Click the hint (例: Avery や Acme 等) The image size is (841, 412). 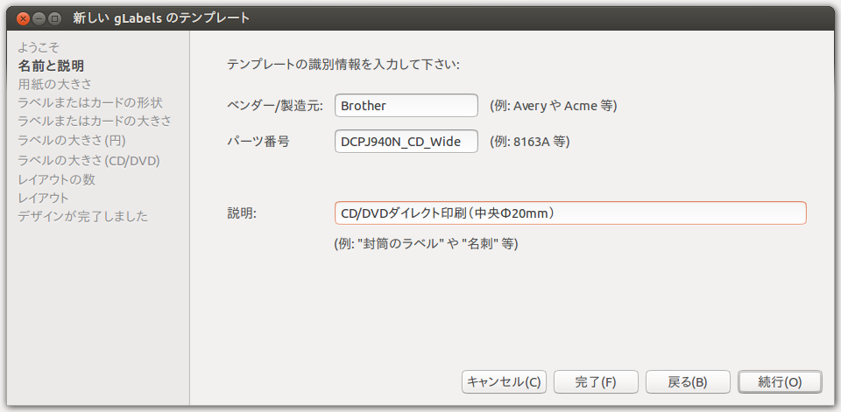[554, 106]
